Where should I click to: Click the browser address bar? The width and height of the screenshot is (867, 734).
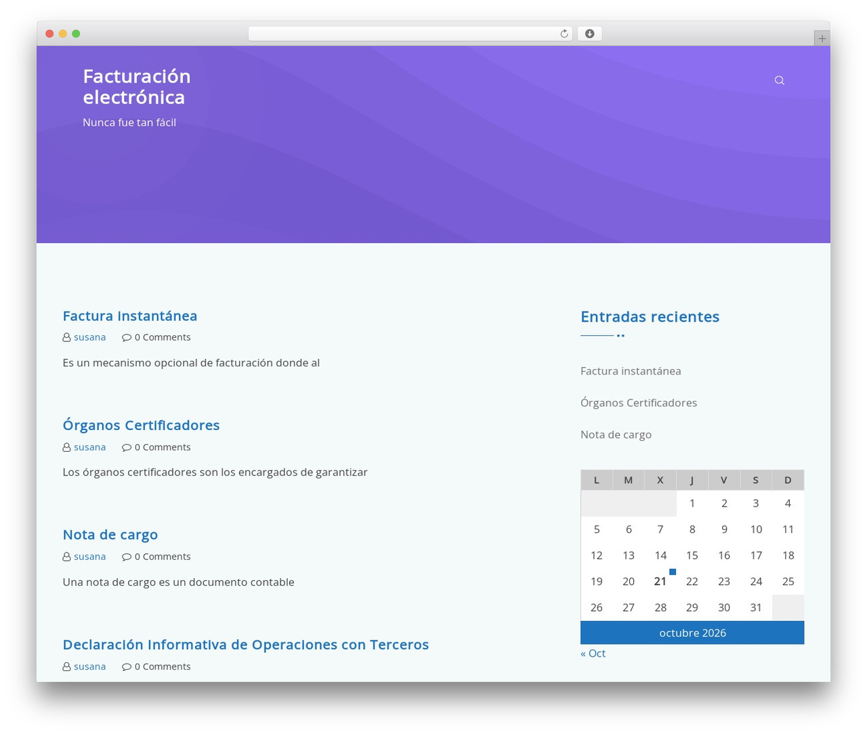click(x=410, y=34)
